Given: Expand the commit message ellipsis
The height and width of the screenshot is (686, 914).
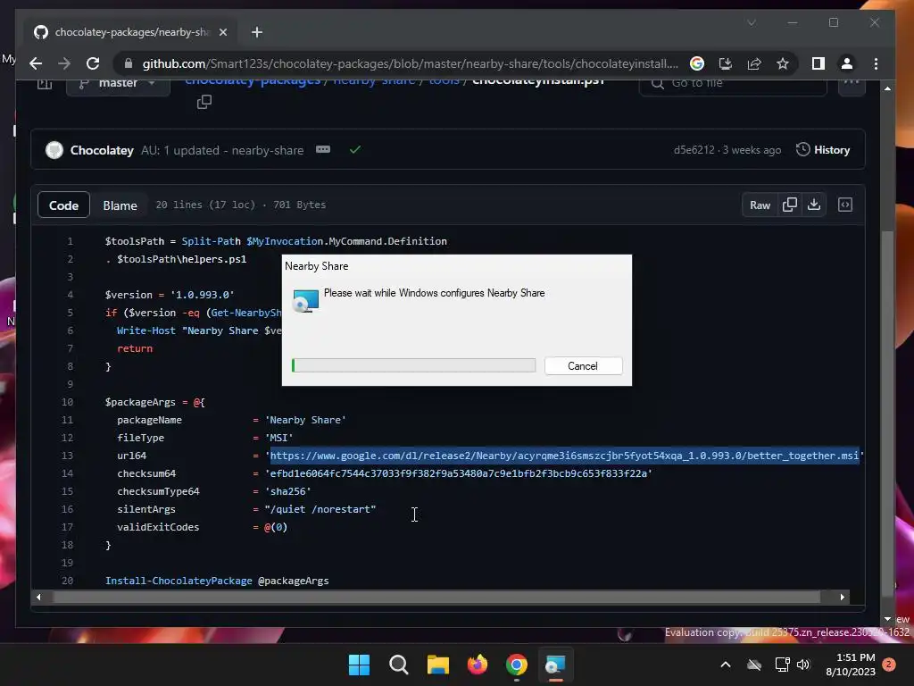Looking at the screenshot, I should 323,149.
